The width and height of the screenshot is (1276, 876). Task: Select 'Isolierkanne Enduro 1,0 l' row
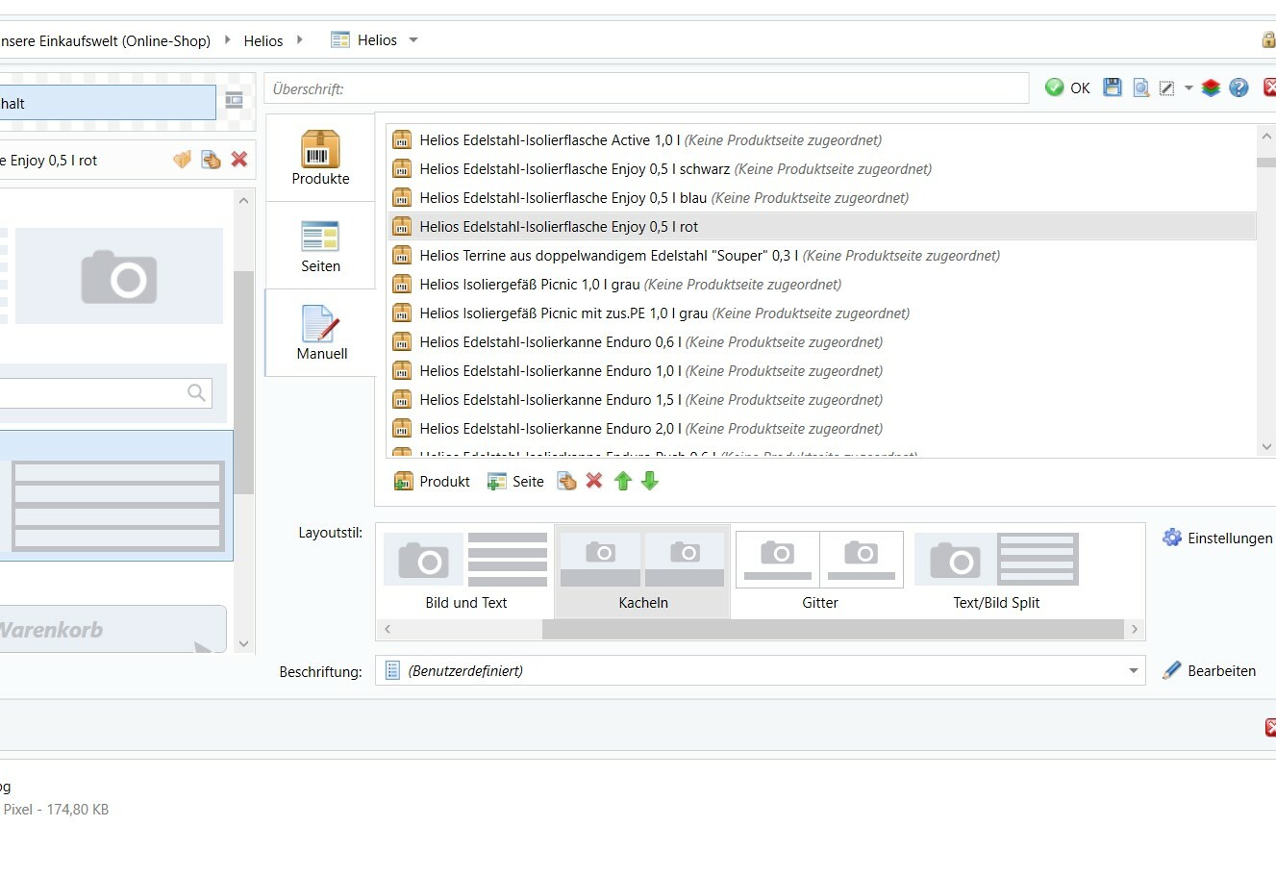click(x=822, y=370)
